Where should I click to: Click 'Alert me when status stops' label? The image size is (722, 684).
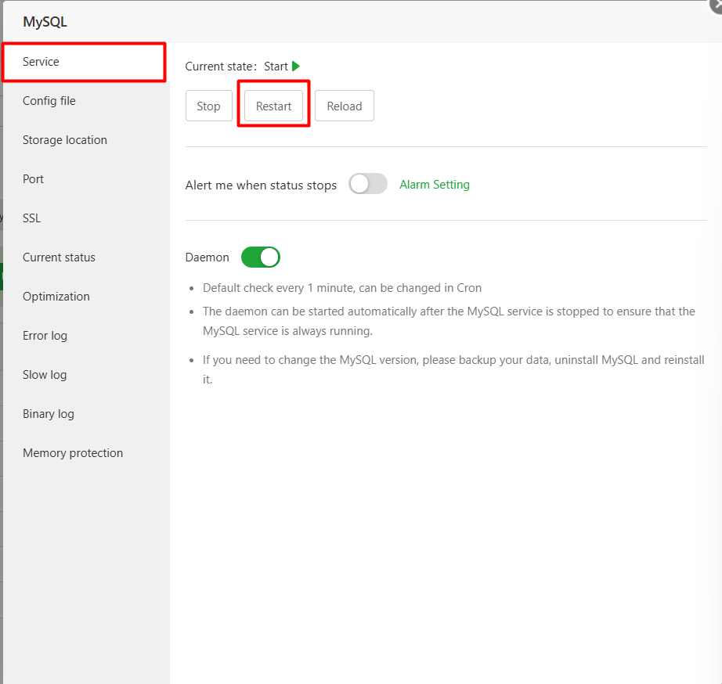pos(261,185)
